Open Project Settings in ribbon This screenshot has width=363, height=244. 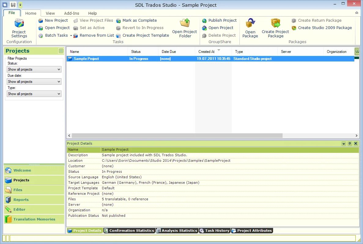point(19,28)
